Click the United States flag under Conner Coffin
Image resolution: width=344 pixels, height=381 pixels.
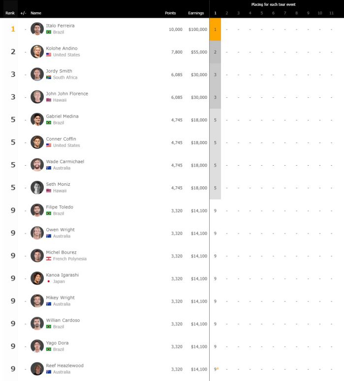49,145
